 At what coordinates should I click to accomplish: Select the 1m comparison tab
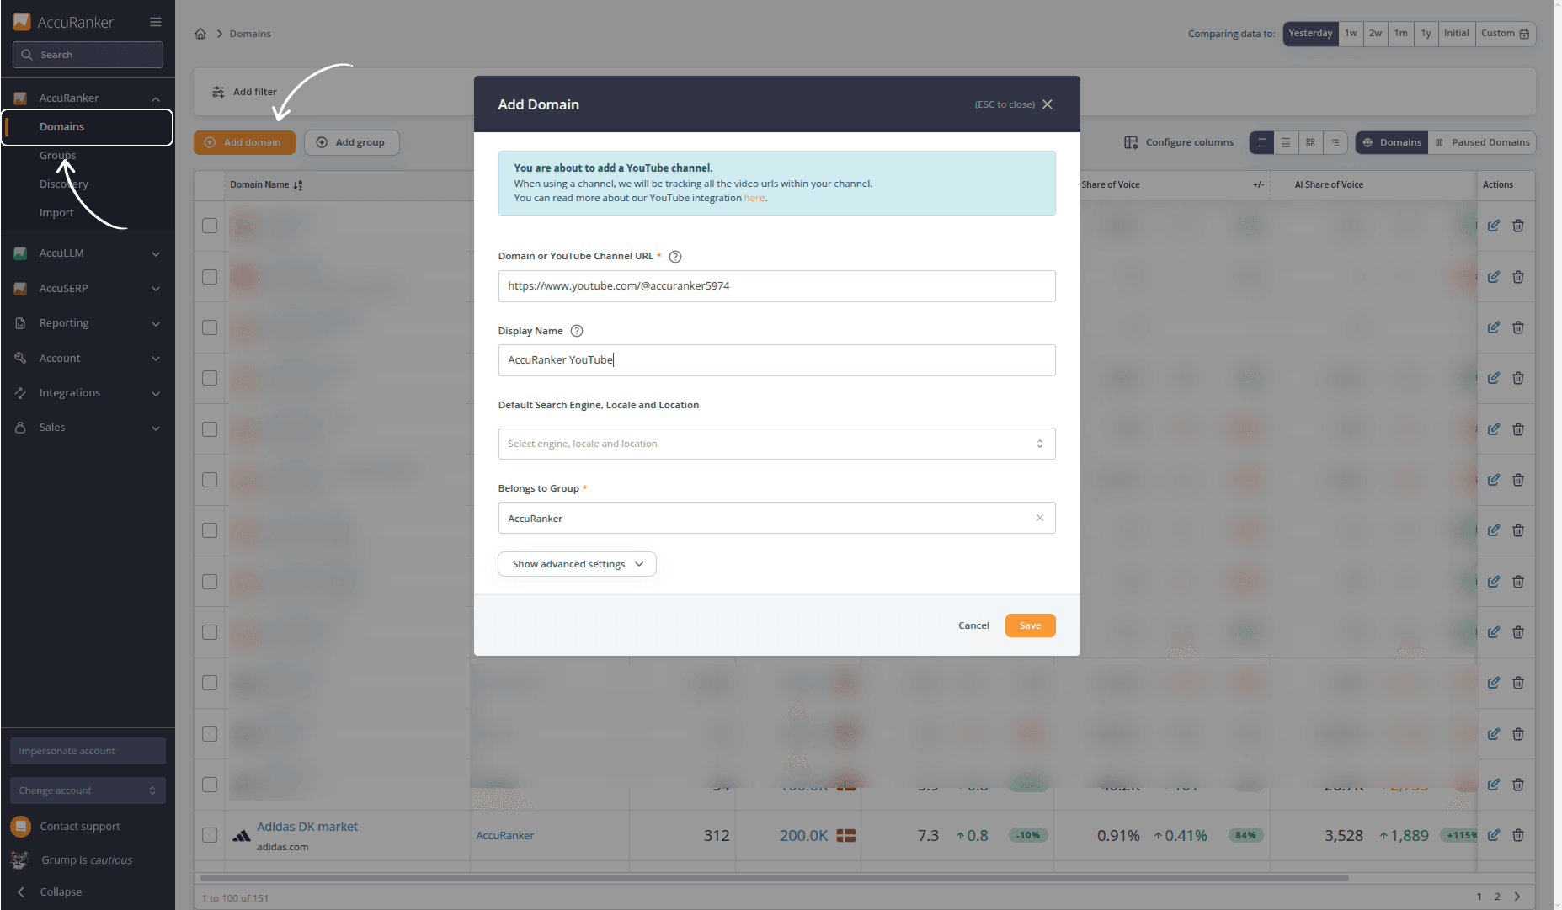pos(1400,34)
